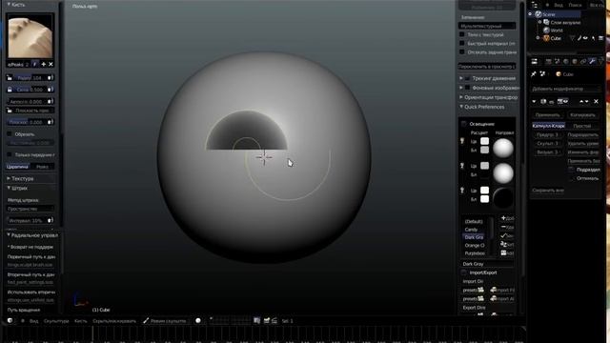Toggle the first solid light lamp icon
This screenshot has width=610, height=343.
coord(462,141)
